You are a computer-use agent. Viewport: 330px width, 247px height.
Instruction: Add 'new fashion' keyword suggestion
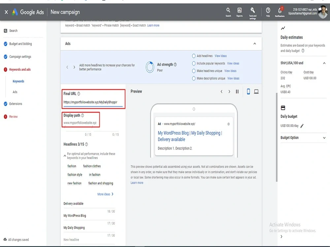coord(74,183)
